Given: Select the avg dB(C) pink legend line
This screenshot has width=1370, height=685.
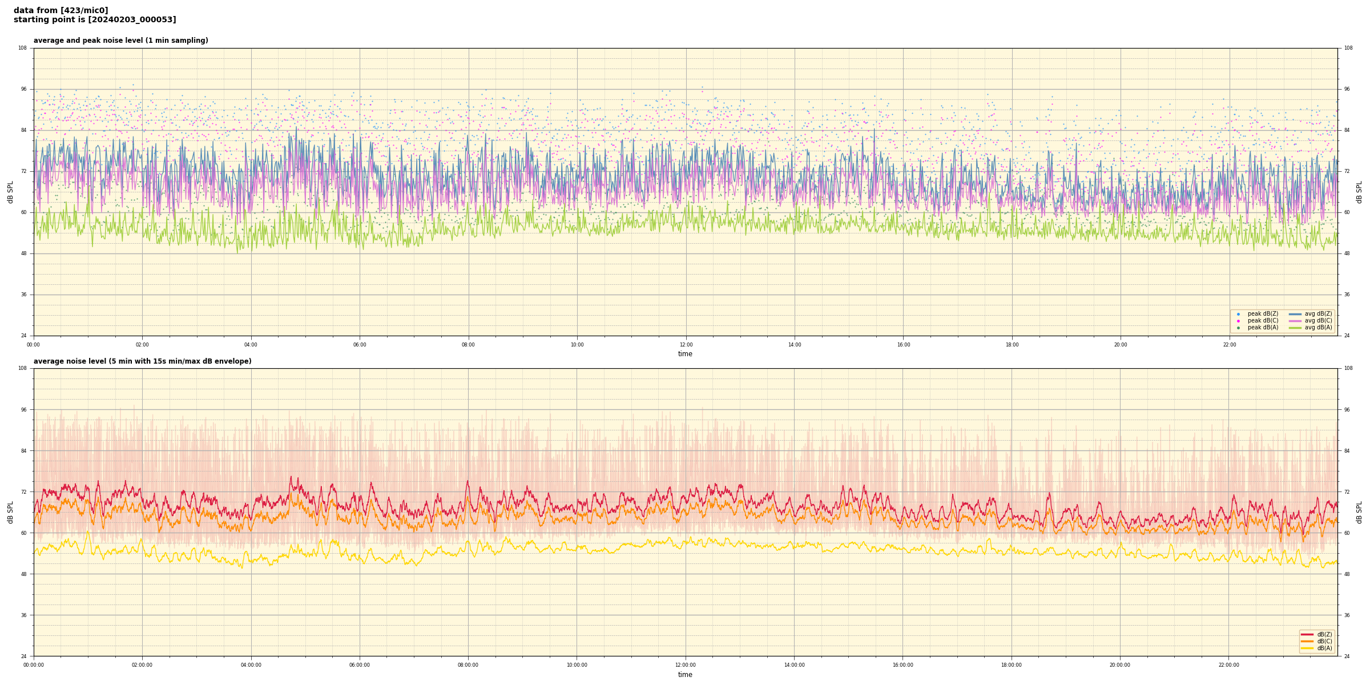Looking at the screenshot, I should (1295, 321).
